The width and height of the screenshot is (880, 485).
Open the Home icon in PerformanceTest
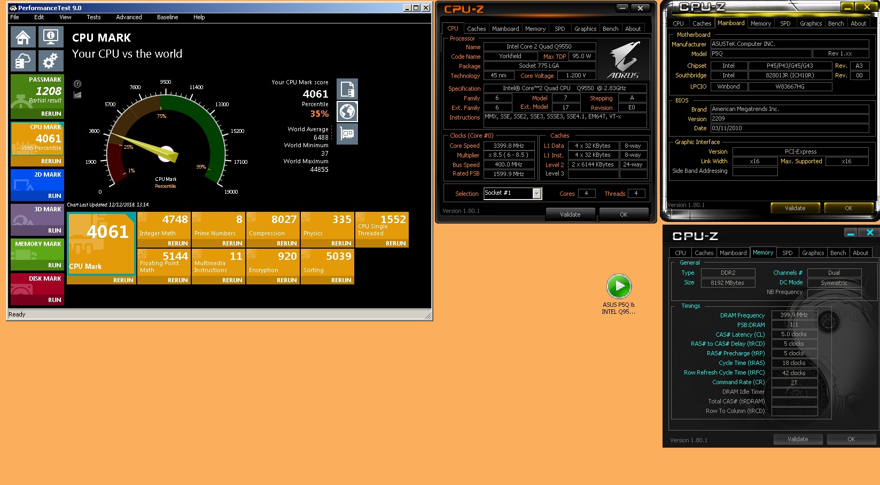click(23, 37)
